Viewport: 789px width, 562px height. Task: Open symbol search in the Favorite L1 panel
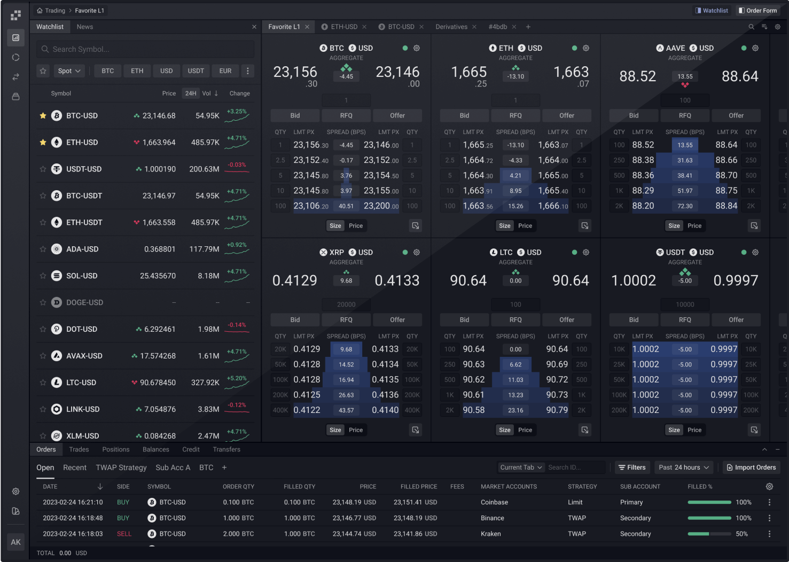[x=751, y=26]
